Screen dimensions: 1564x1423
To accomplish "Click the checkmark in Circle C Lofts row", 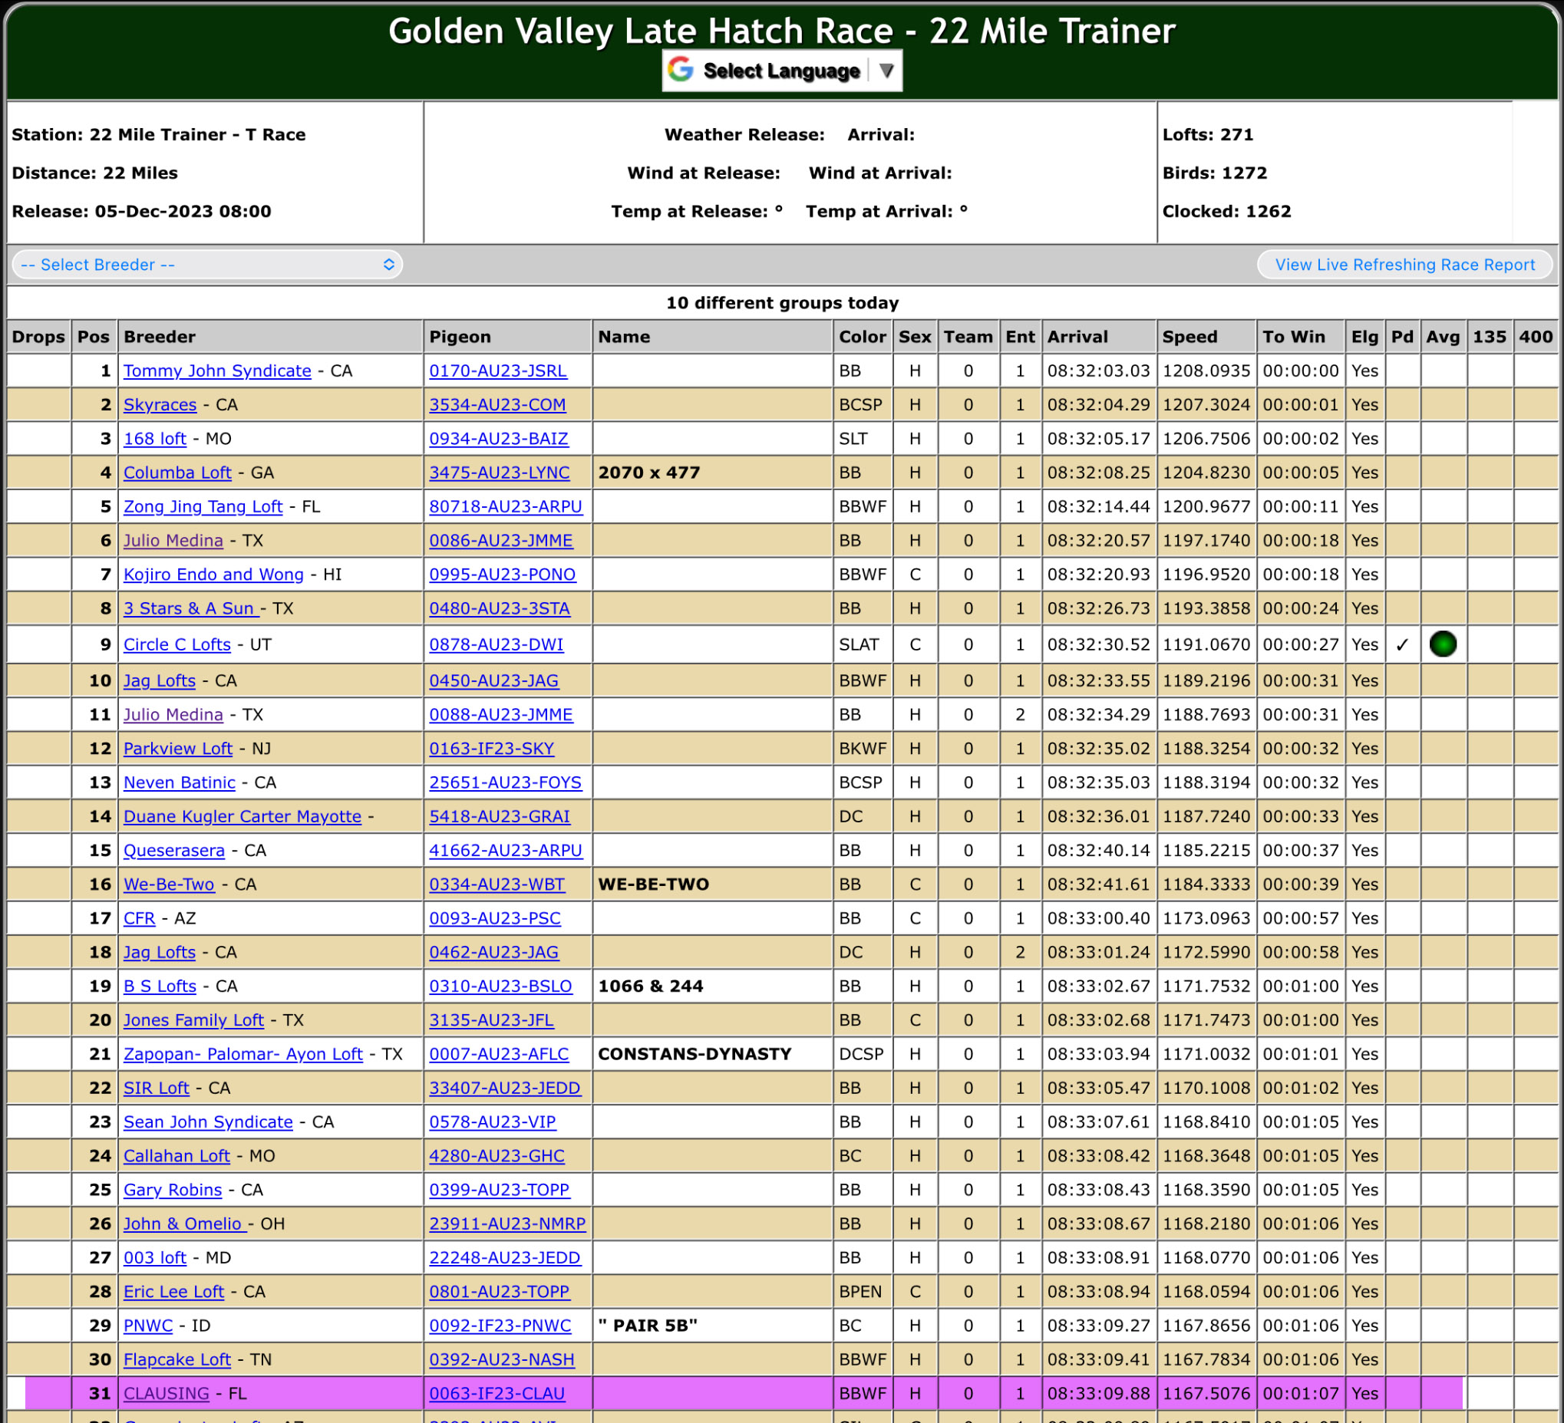I will [1402, 645].
